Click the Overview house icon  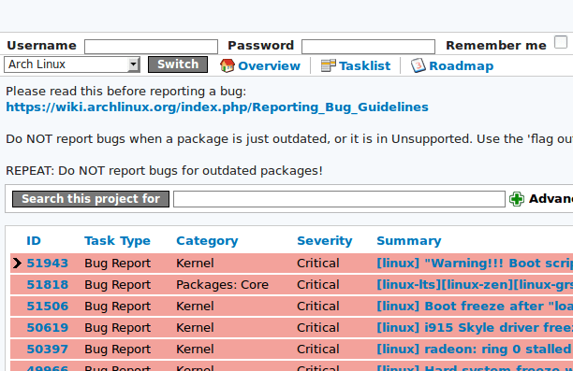pos(228,65)
